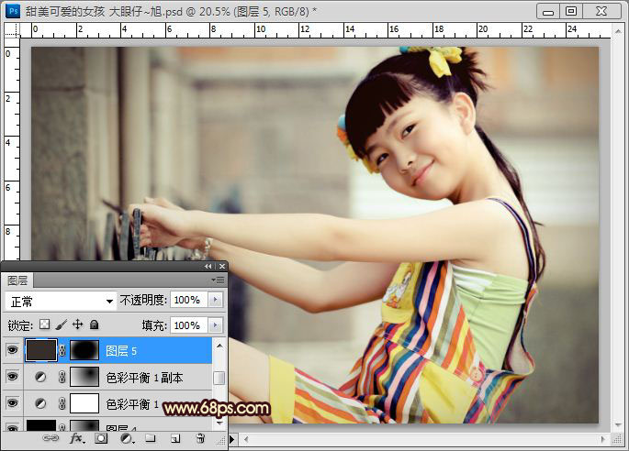Create a new adjustment layer

click(125, 439)
